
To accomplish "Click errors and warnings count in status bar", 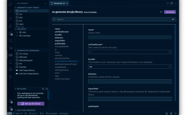I will coord(33,114).
